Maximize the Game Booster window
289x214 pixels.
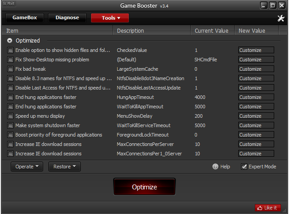[272, 5]
